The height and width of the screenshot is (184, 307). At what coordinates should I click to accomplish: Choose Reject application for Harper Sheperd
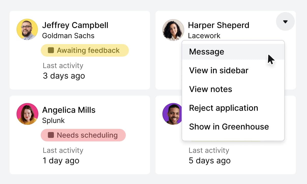point(224,108)
